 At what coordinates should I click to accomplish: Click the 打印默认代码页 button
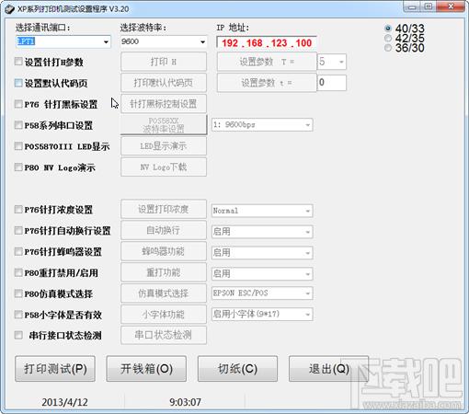pyautogui.click(x=164, y=83)
